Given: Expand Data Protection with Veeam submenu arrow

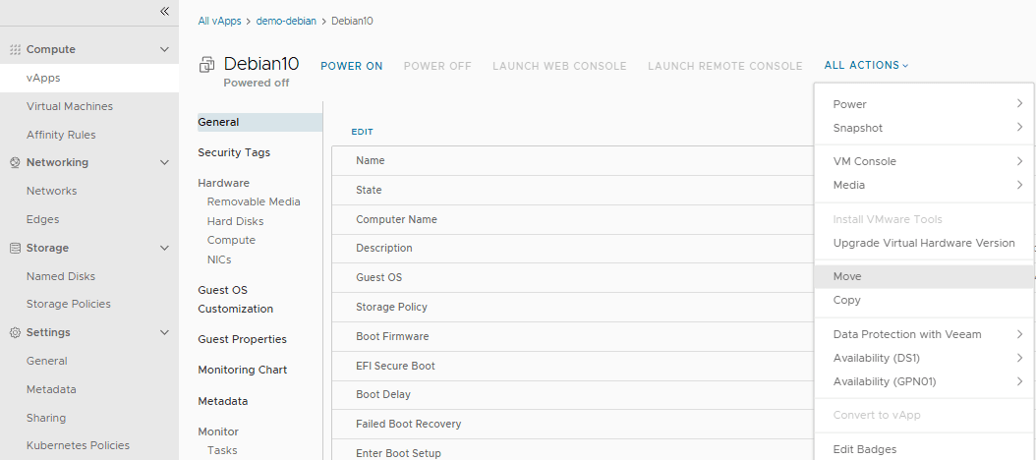Looking at the screenshot, I should [1020, 334].
